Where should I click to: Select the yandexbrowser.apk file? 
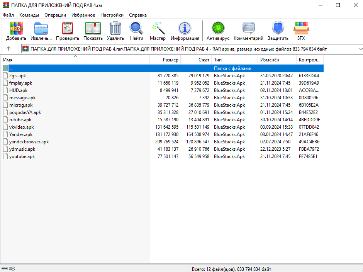point(29,142)
